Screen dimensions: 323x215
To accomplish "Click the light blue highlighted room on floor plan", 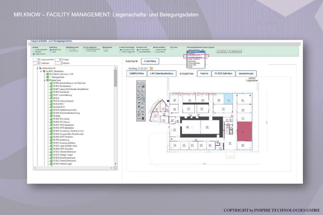I will pos(228,99).
